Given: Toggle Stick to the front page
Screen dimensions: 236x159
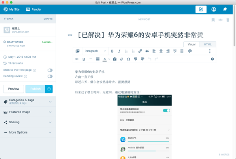Looking at the screenshot, I should pyautogui.click(x=50, y=70).
